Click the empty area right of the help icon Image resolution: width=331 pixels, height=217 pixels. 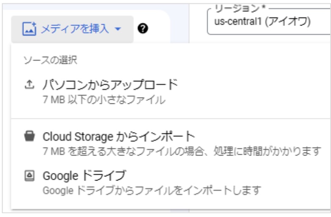click(160, 29)
